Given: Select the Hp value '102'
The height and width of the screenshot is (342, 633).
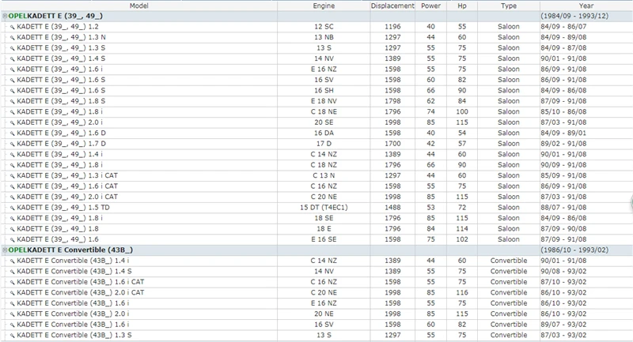Looking at the screenshot, I should coord(462,239).
